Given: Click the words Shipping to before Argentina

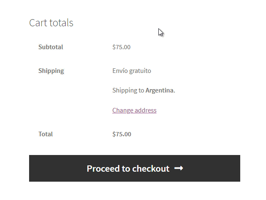Looking at the screenshot, I should point(128,90).
